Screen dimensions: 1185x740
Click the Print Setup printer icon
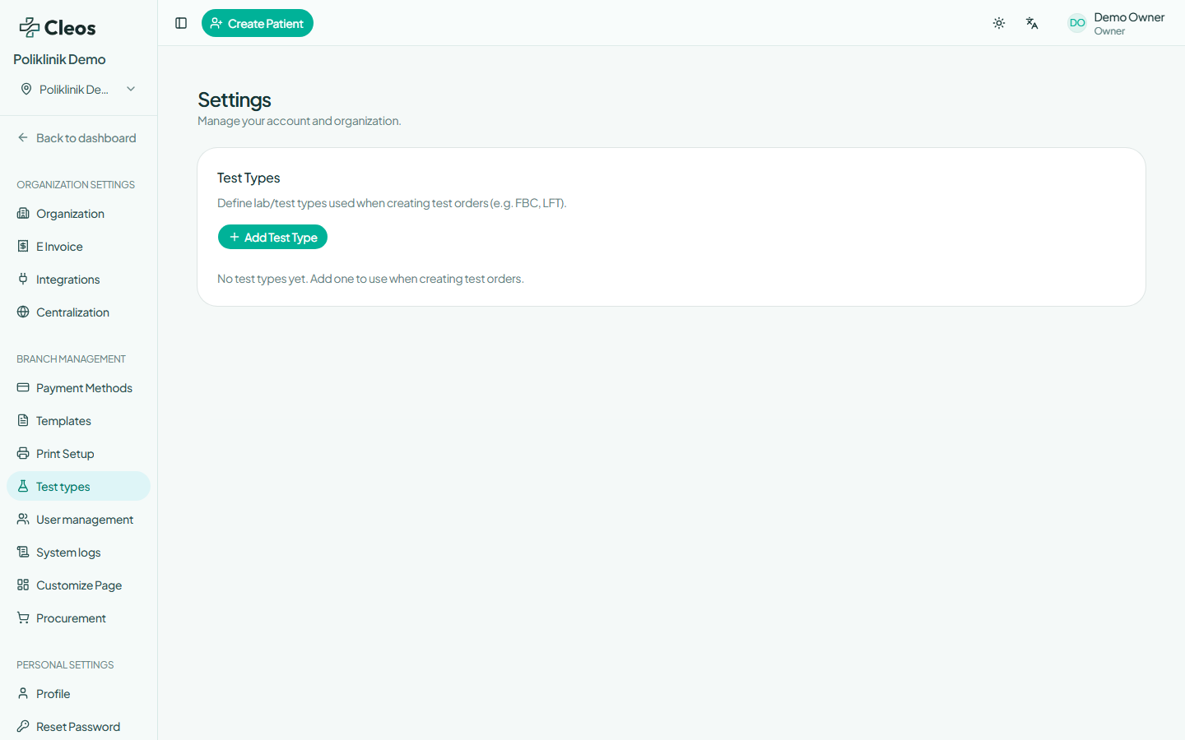tap(23, 453)
